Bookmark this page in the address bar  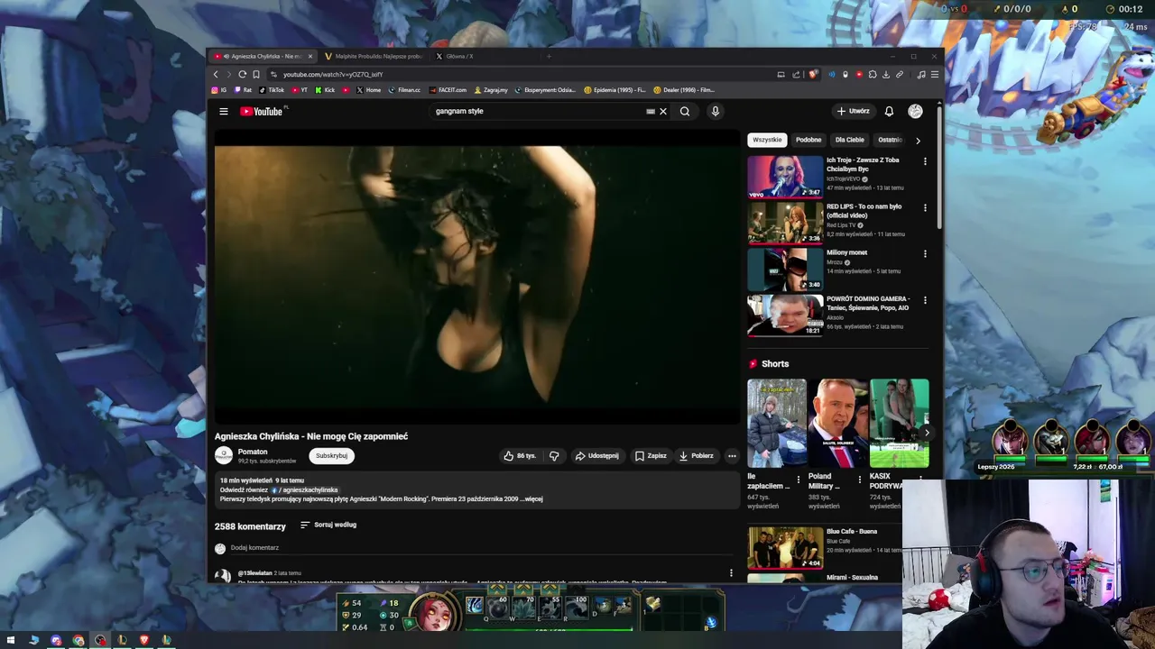tap(255, 75)
